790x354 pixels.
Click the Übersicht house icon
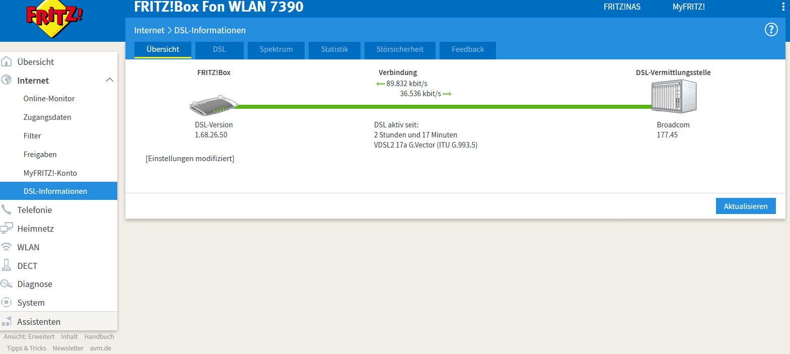tap(7, 62)
